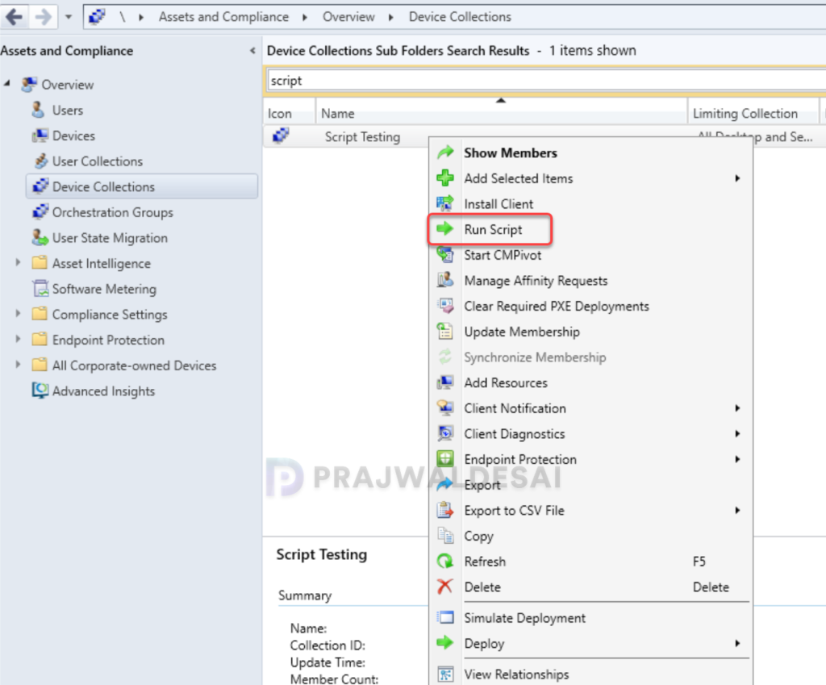
Task: Click the green arrow Run Script icon
Action: [445, 228]
